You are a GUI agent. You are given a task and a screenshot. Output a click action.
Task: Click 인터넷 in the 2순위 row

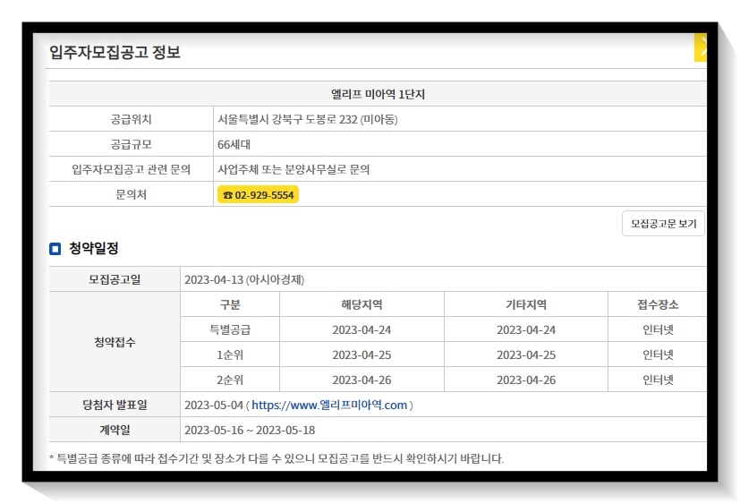[x=658, y=380]
